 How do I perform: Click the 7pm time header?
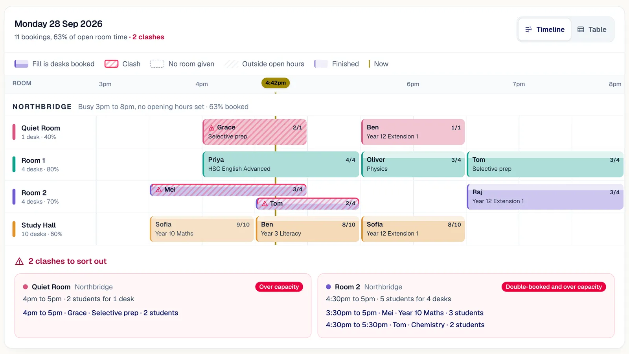(519, 84)
